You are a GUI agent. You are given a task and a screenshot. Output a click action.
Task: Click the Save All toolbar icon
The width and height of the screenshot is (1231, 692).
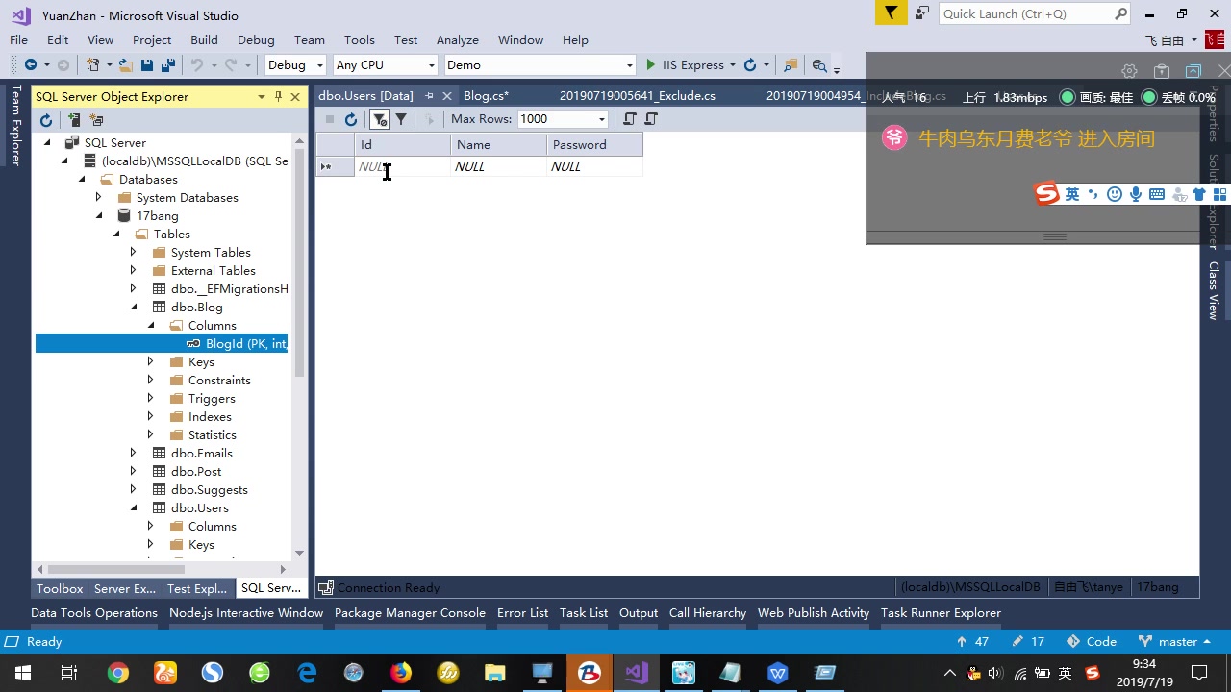[x=168, y=64]
